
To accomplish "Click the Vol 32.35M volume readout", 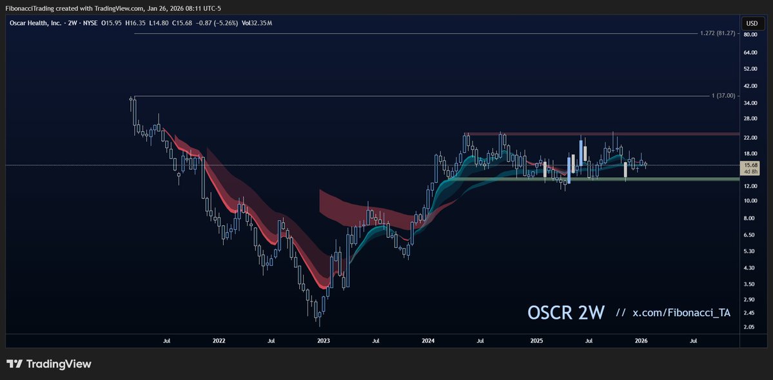I will (257, 23).
